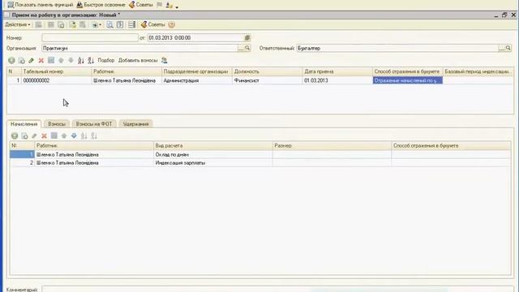Open the calendar picker of the date field

[247, 38]
